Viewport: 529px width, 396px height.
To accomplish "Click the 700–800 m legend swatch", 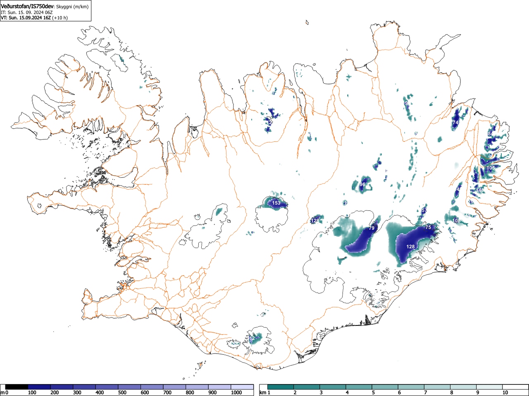I will (174, 387).
